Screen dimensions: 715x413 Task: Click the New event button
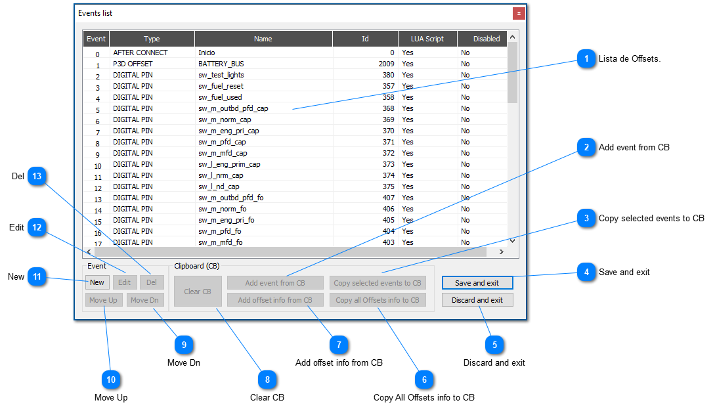pyautogui.click(x=97, y=282)
